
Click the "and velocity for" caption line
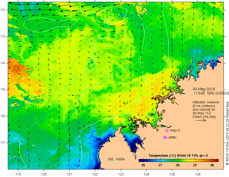click(204, 110)
